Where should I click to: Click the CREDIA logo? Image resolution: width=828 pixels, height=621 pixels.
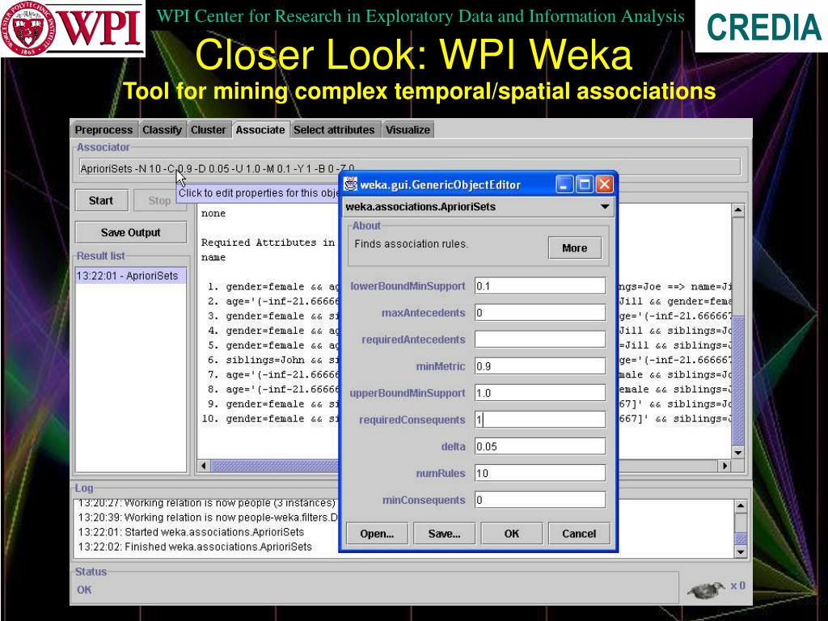(x=763, y=27)
